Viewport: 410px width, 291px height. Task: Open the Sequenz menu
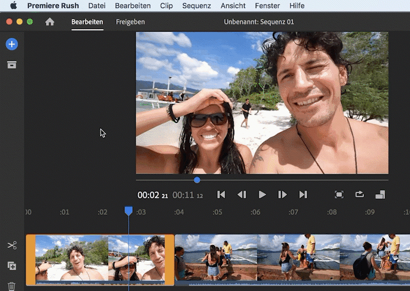pos(196,6)
